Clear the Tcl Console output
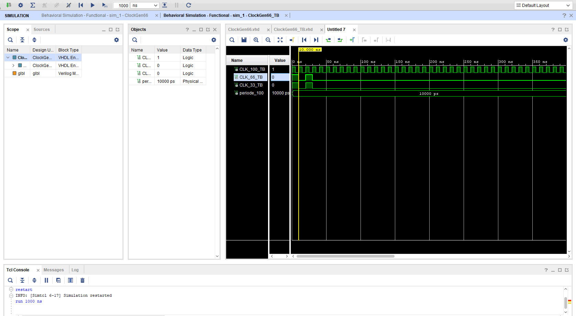The image size is (576, 316). [x=82, y=280]
